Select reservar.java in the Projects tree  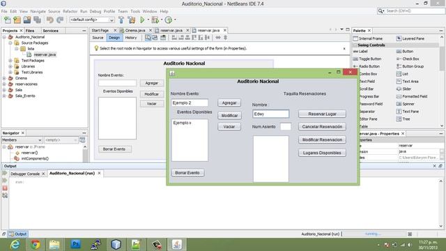click(45, 54)
